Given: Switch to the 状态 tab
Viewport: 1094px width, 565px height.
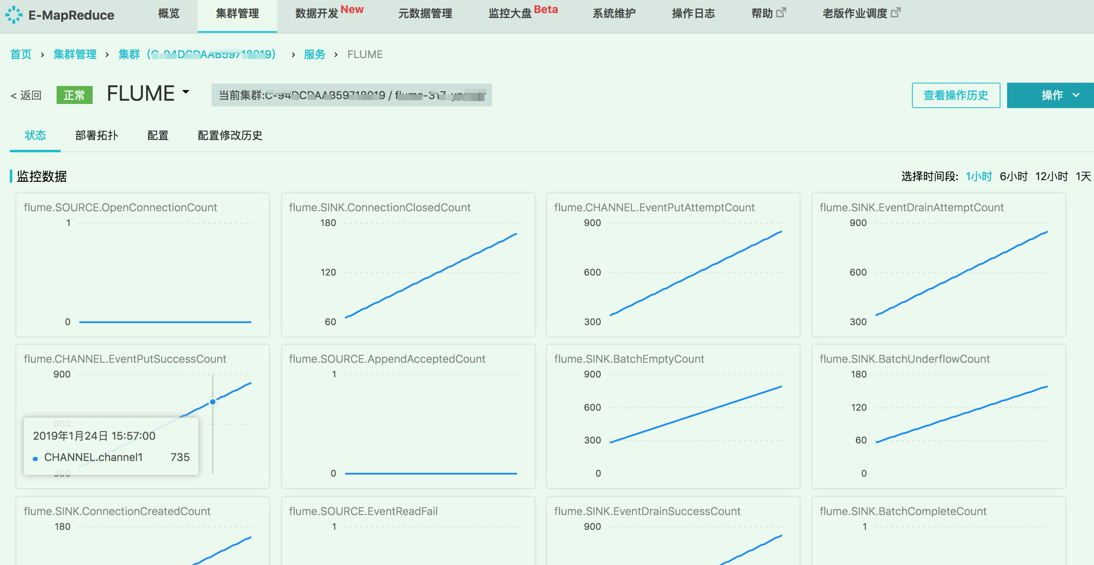Looking at the screenshot, I should tap(35, 135).
